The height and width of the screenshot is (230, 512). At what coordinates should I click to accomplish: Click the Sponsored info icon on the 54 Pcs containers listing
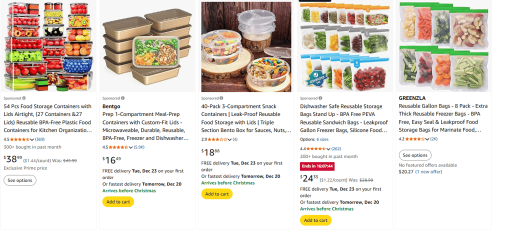click(24, 98)
